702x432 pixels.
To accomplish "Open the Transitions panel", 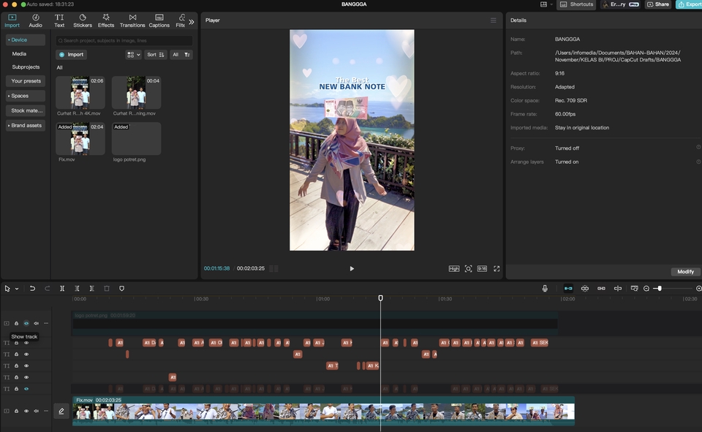I will (132, 20).
